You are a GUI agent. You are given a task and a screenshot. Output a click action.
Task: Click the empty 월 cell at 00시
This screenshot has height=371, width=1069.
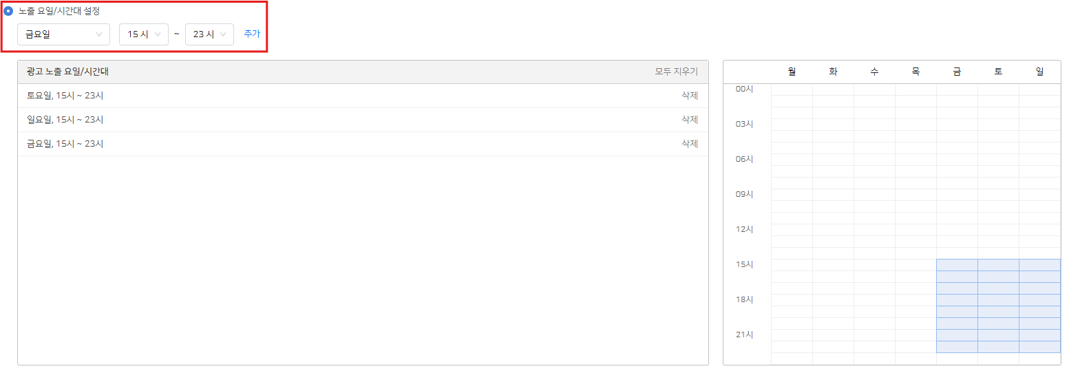792,89
